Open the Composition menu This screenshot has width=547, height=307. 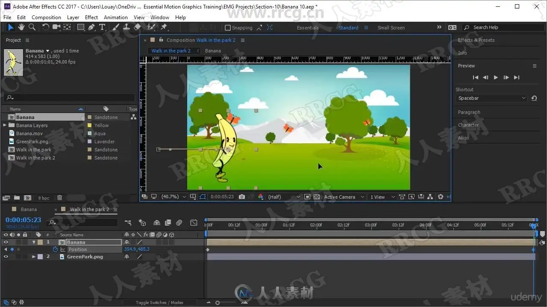46,17
